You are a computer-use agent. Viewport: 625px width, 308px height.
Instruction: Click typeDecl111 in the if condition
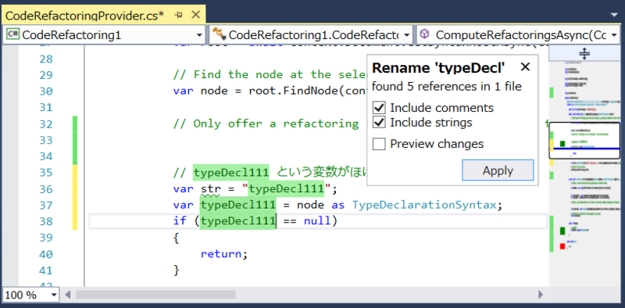[238, 221]
